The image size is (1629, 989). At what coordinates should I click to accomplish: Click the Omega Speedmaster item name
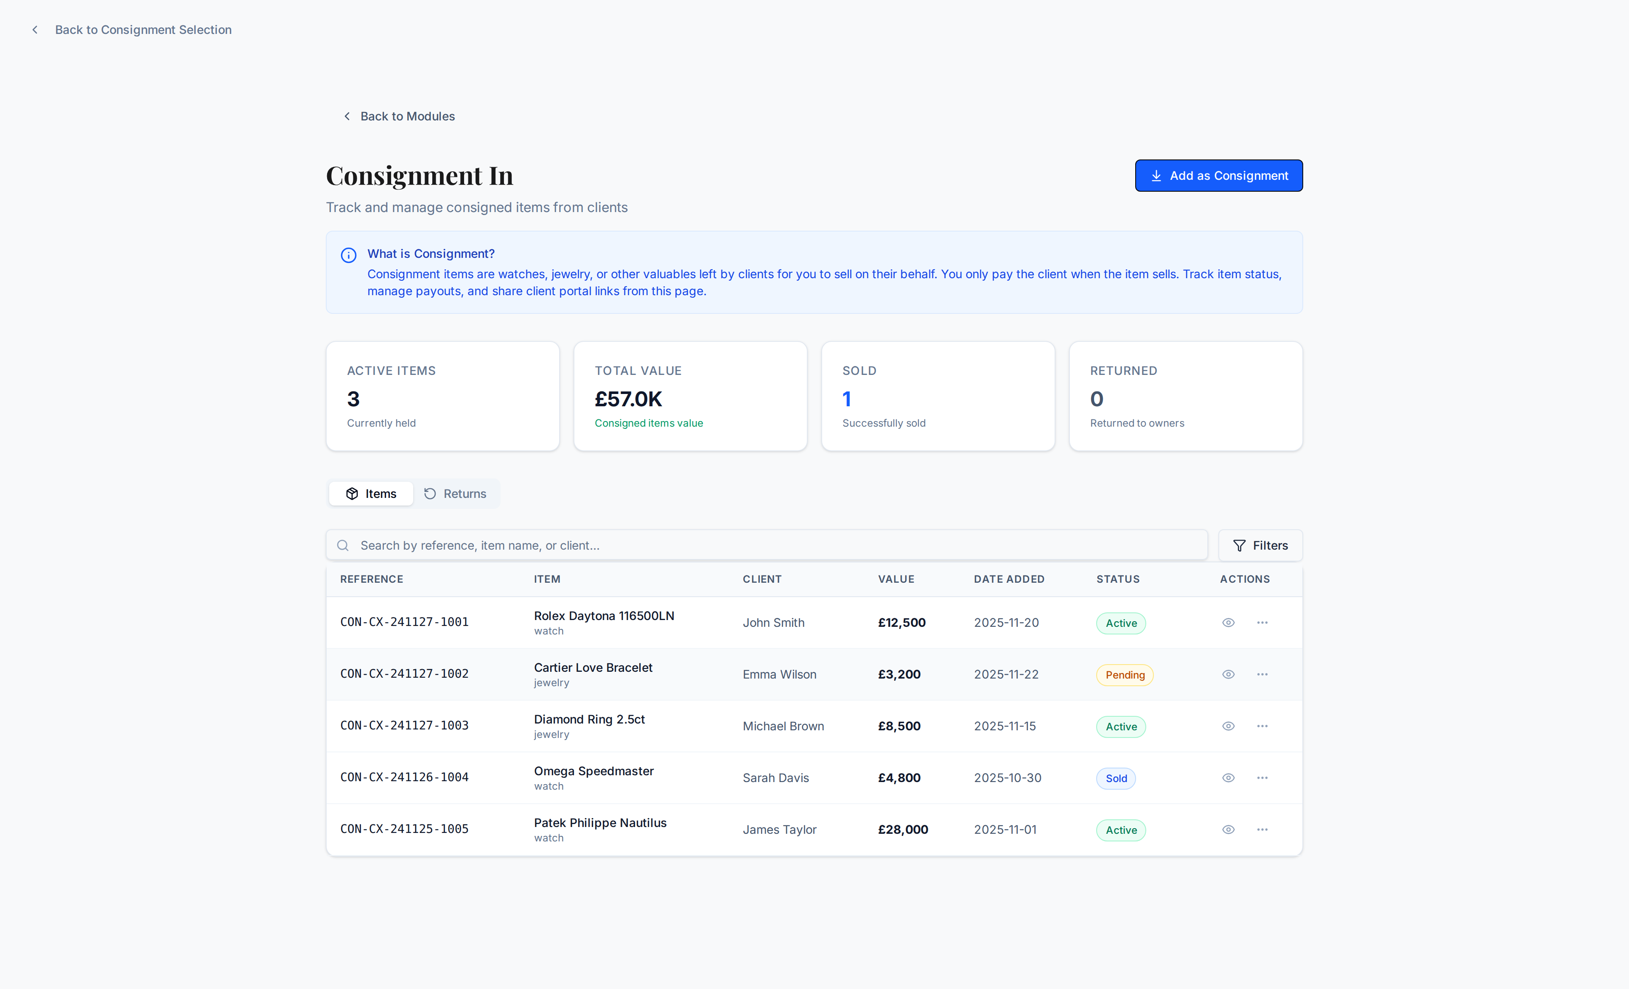(x=593, y=771)
